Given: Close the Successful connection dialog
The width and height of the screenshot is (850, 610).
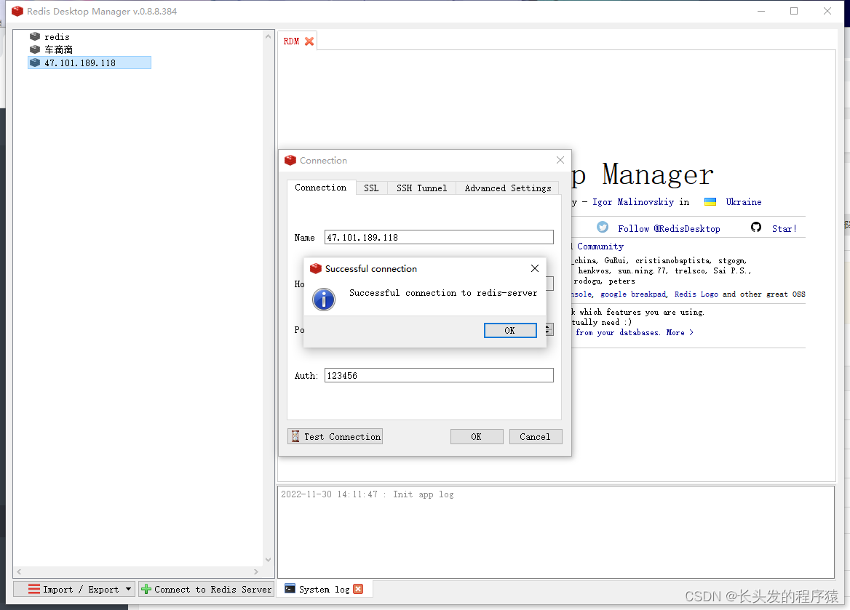Looking at the screenshot, I should [x=534, y=268].
